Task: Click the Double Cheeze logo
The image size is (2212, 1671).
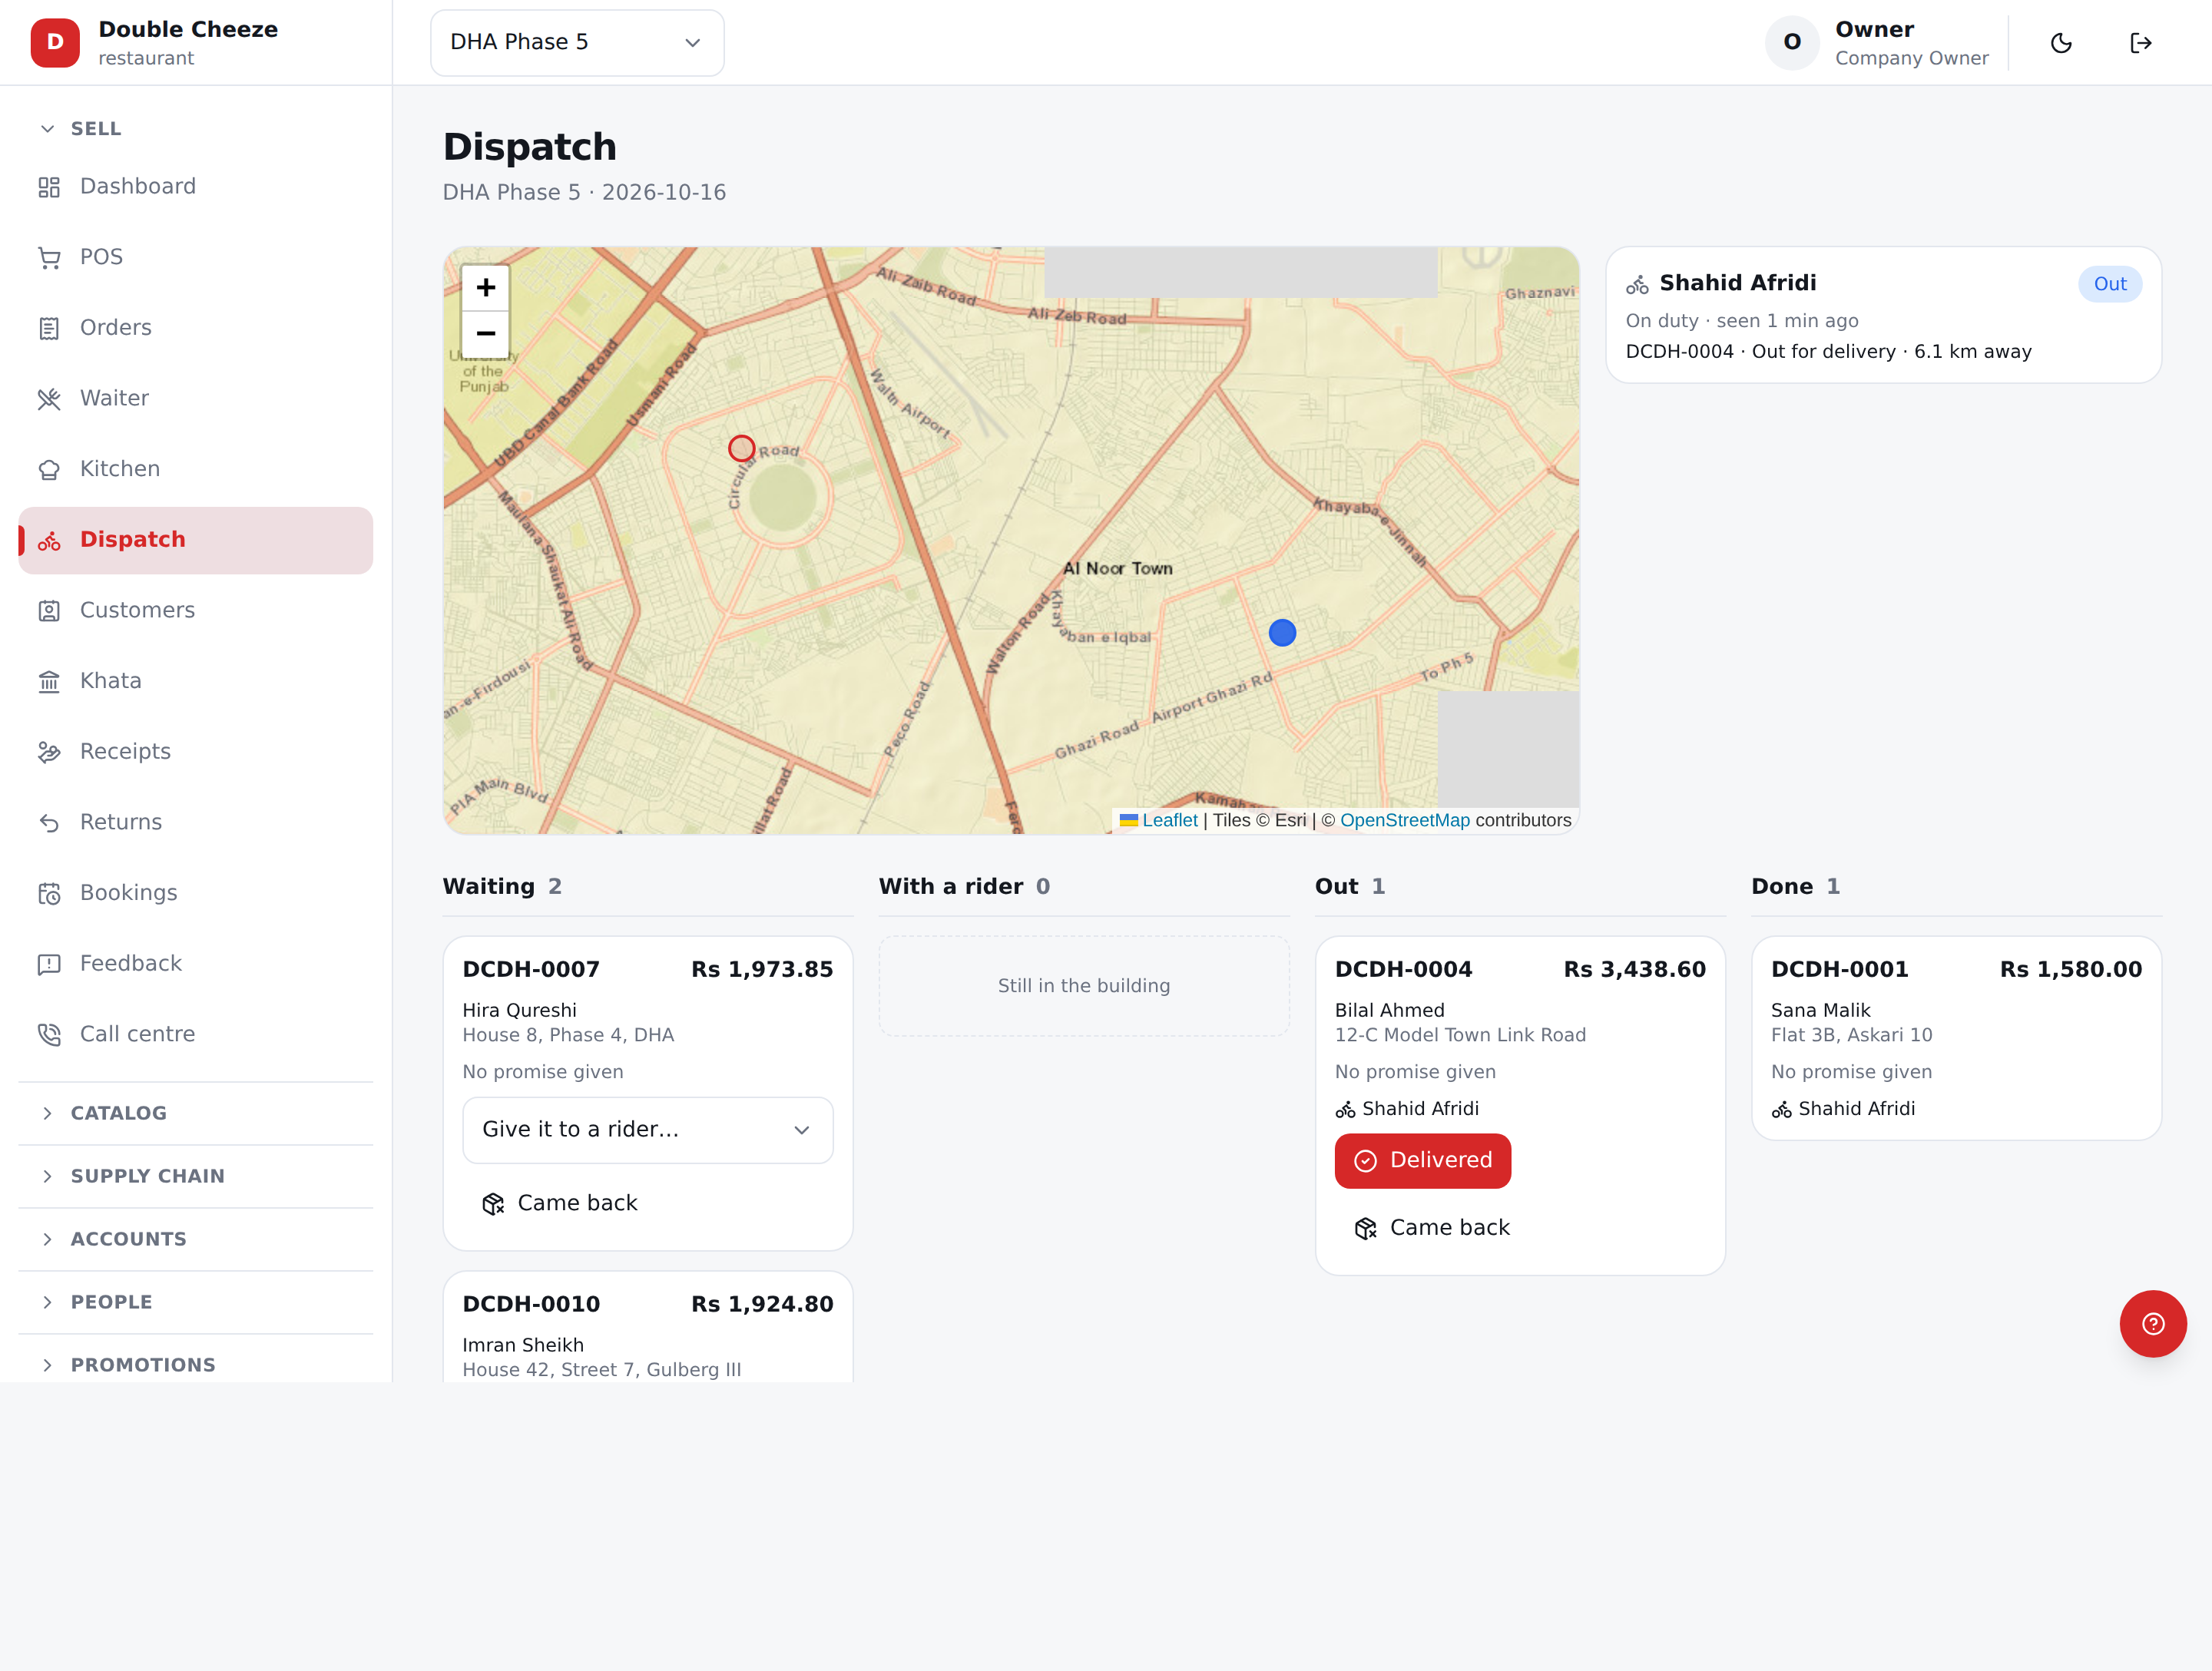Action: [55, 43]
